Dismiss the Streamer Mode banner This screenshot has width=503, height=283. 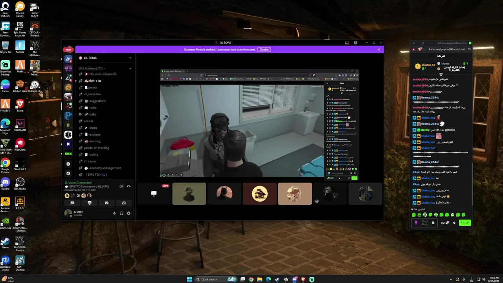pyautogui.click(x=378, y=50)
